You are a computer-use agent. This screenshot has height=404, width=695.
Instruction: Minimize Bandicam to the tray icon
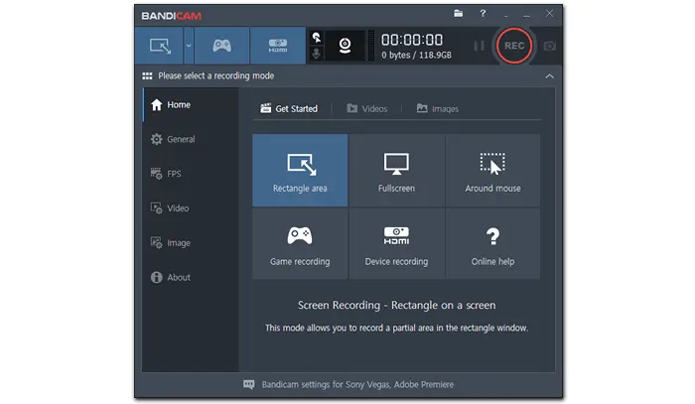click(x=505, y=15)
